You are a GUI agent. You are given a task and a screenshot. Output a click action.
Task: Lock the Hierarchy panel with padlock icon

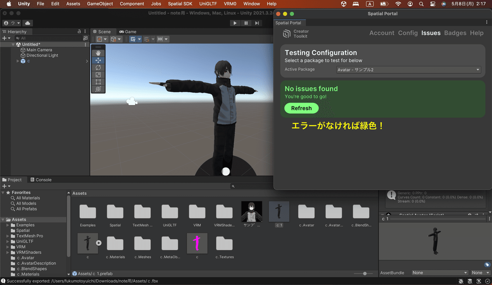(79, 32)
